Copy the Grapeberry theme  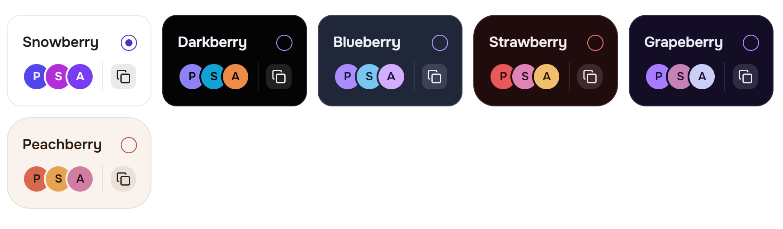[x=745, y=77]
